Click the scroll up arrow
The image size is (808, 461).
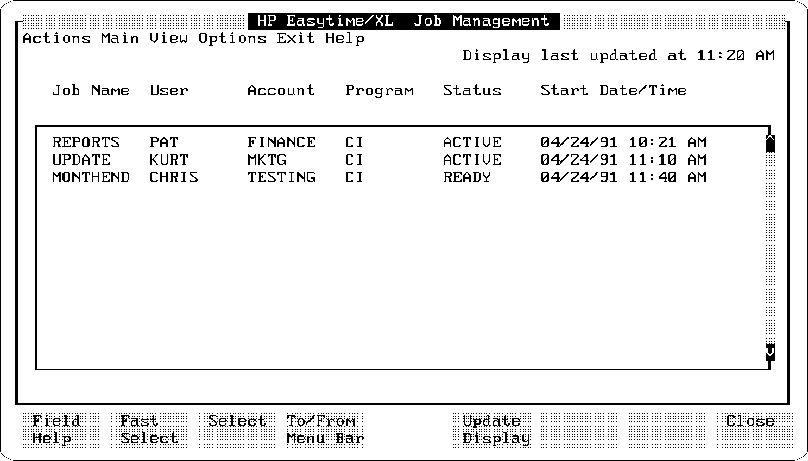(770, 144)
